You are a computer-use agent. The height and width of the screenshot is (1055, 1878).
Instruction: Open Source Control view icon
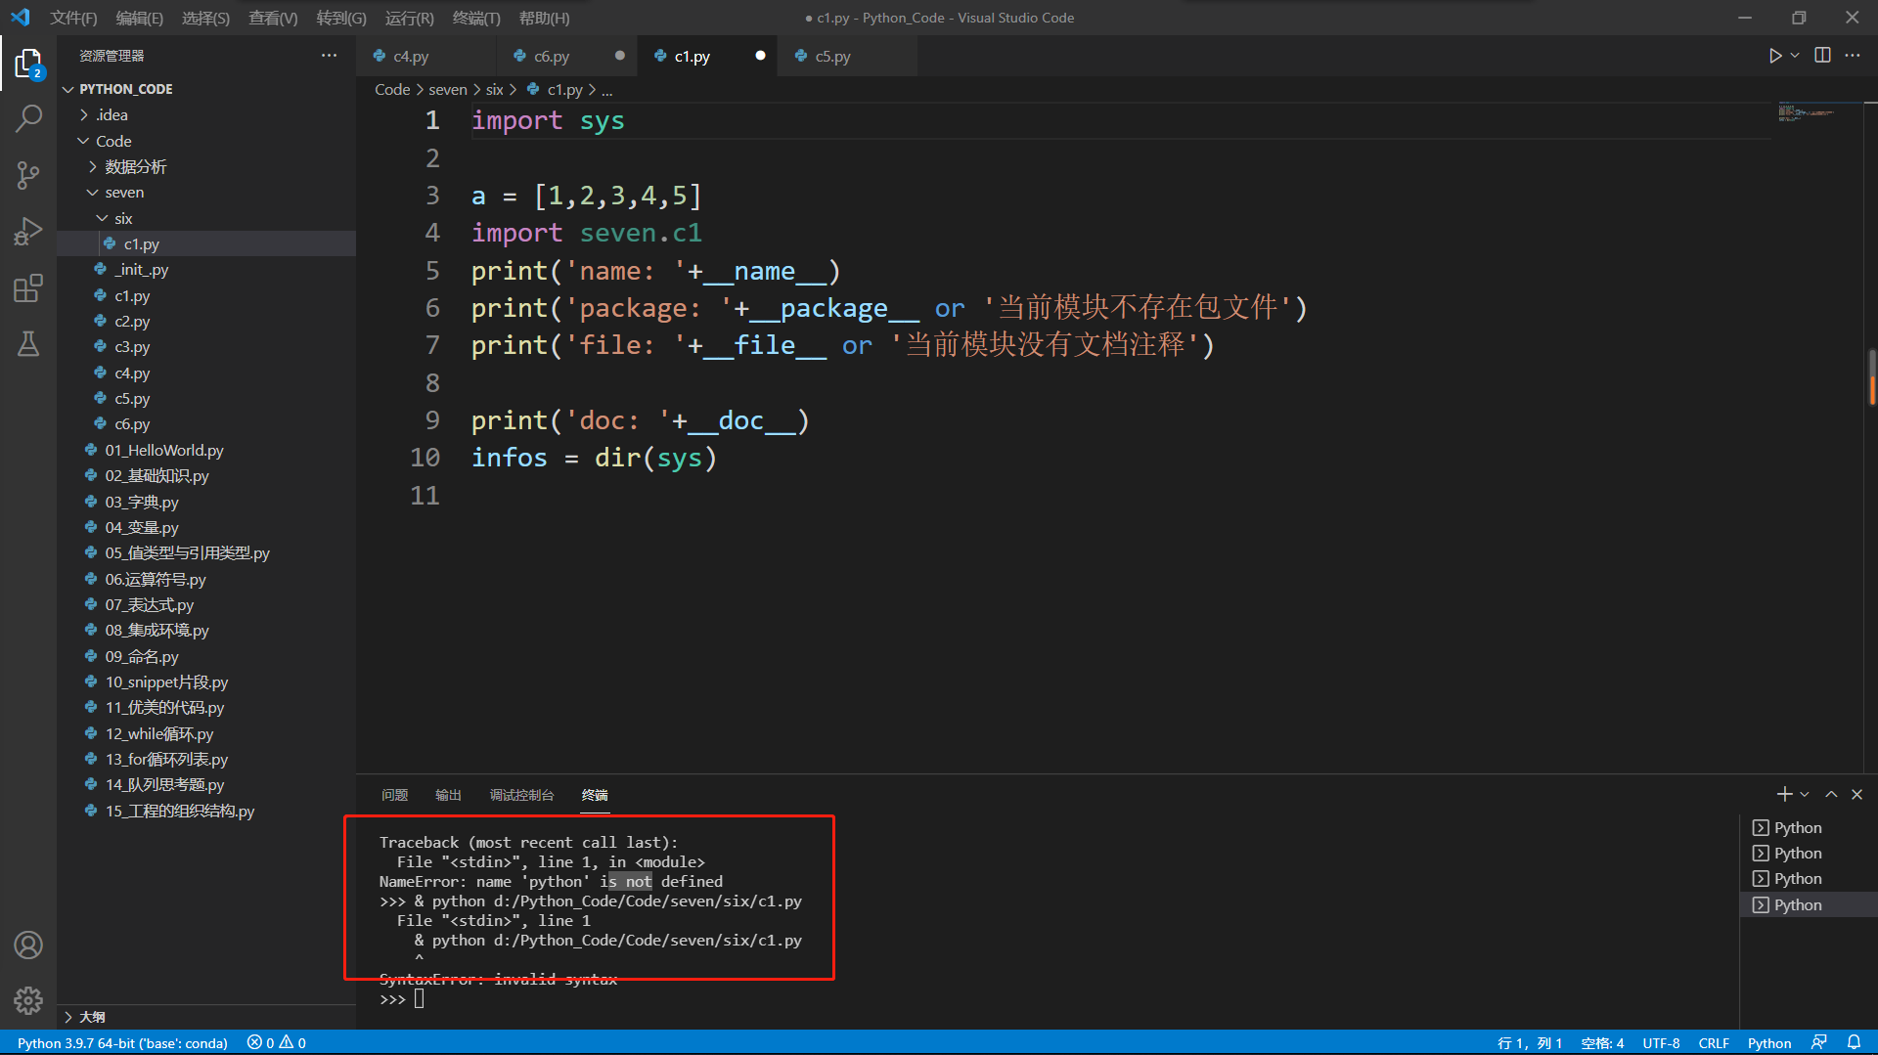28,175
